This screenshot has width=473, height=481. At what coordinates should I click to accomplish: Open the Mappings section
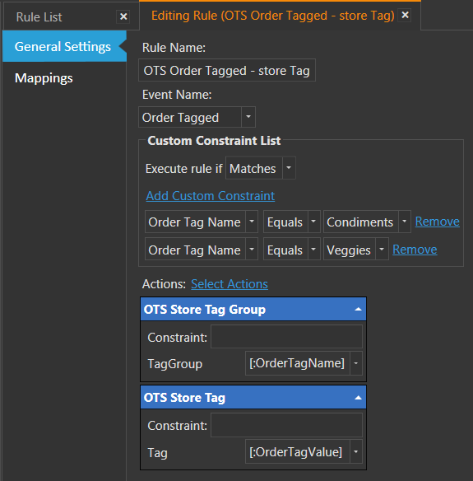44,78
